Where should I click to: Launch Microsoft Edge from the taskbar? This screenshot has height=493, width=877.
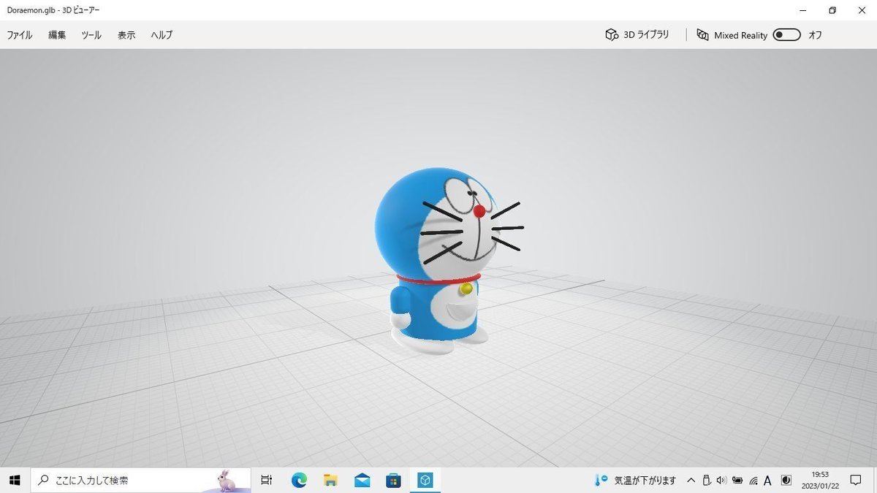299,480
